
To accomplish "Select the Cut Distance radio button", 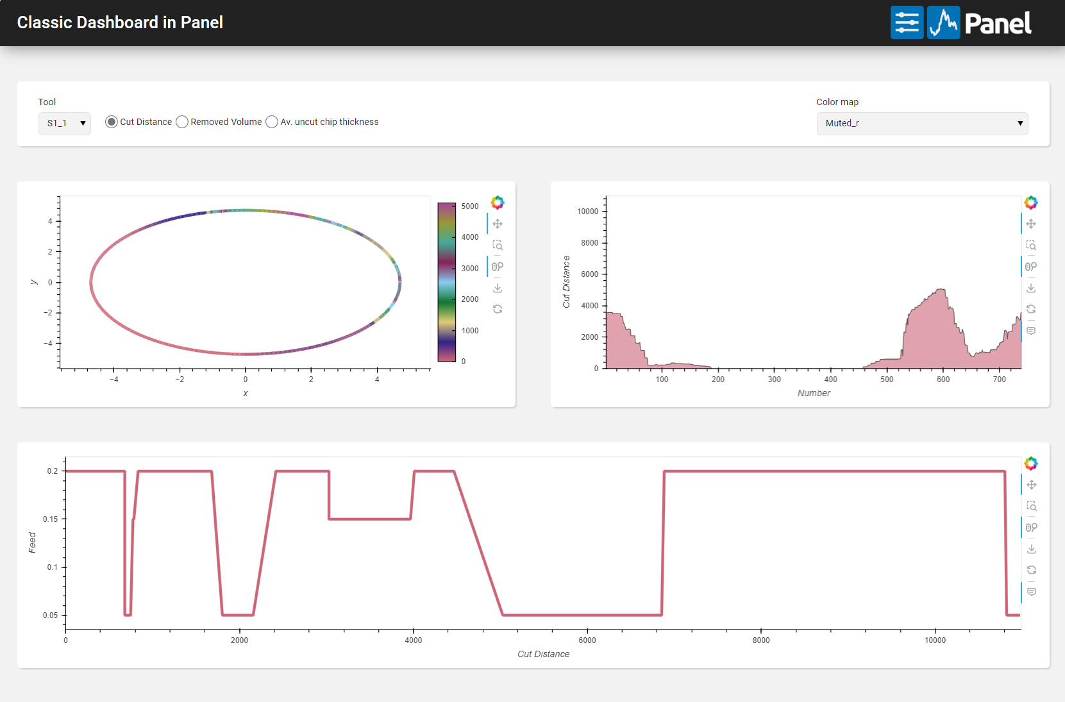I will coord(112,122).
